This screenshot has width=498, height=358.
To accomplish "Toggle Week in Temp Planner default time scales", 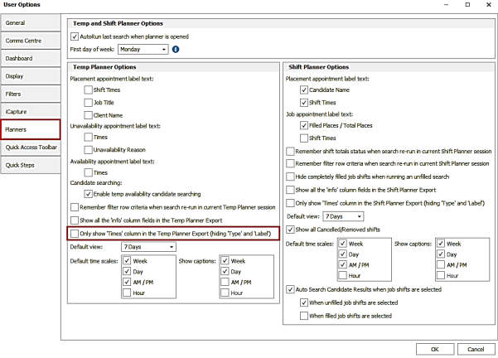I will (127, 261).
